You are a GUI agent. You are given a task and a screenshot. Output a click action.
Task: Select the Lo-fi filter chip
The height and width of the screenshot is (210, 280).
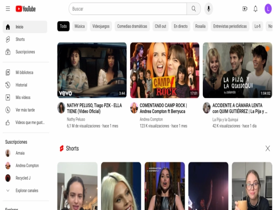258,26
